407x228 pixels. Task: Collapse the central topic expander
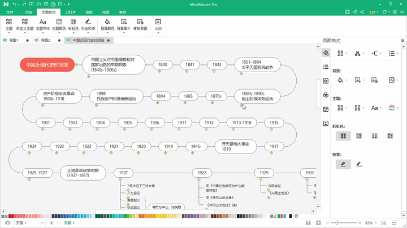pos(76,64)
